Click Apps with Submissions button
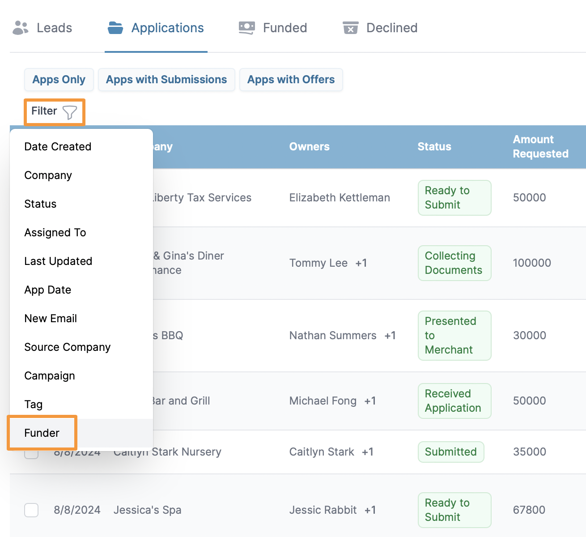The width and height of the screenshot is (586, 537). (166, 80)
